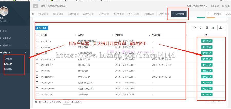Image resolution: width=231 pixels, height=109 pixels.
Task: Click 生成代码 for sys_job_log
Action: point(207,41)
